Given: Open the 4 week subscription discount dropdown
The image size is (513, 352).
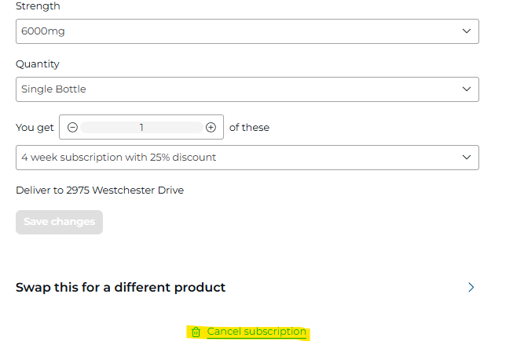Looking at the screenshot, I should click(236, 158).
